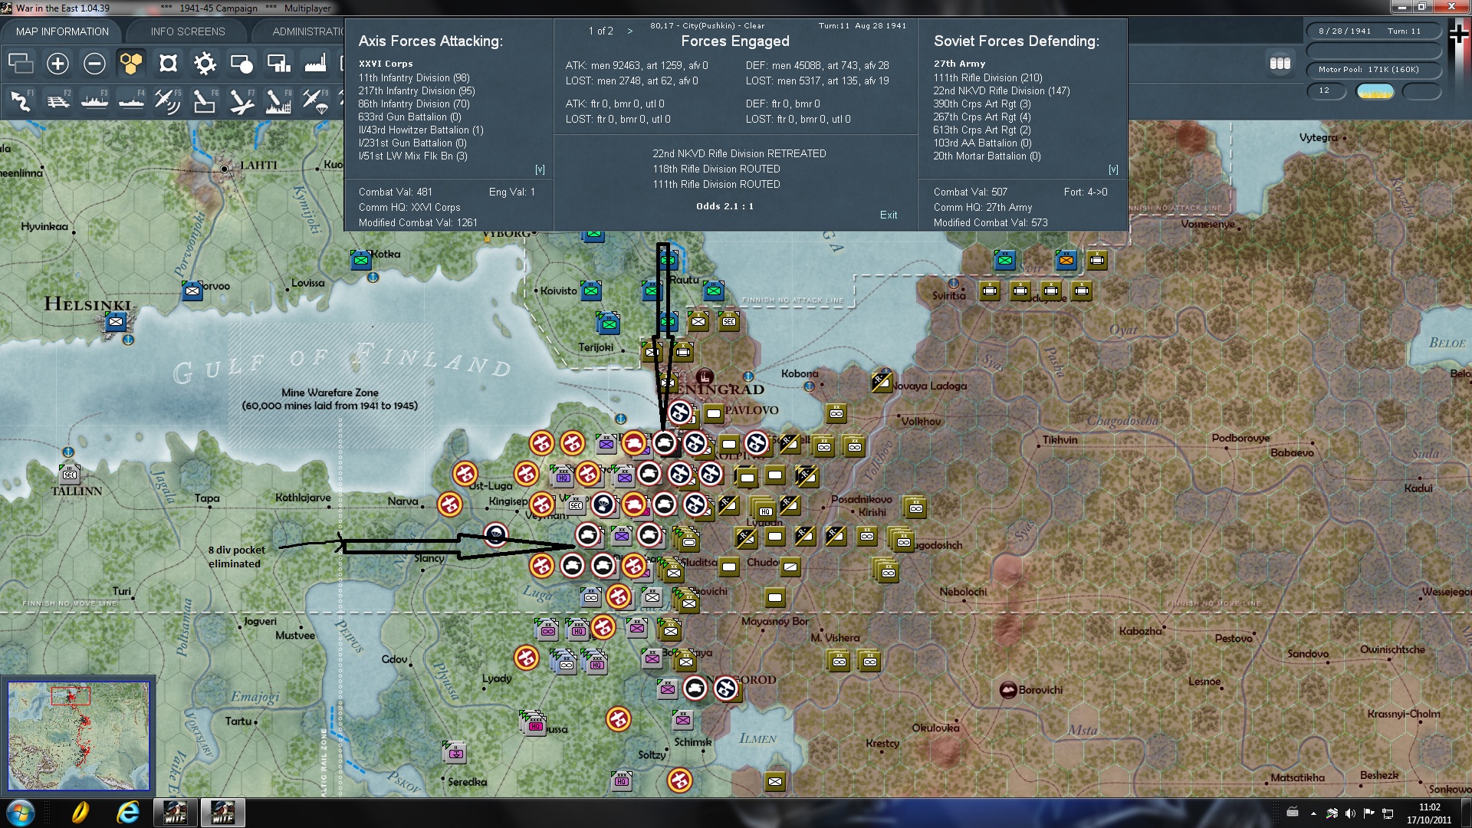Select the F5 air recon mode icon
The height and width of the screenshot is (828, 1472).
(x=168, y=100)
